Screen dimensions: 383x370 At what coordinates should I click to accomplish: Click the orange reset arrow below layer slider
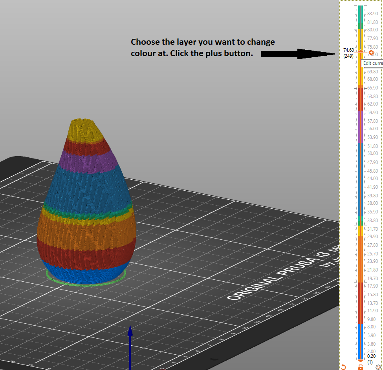[343, 367]
